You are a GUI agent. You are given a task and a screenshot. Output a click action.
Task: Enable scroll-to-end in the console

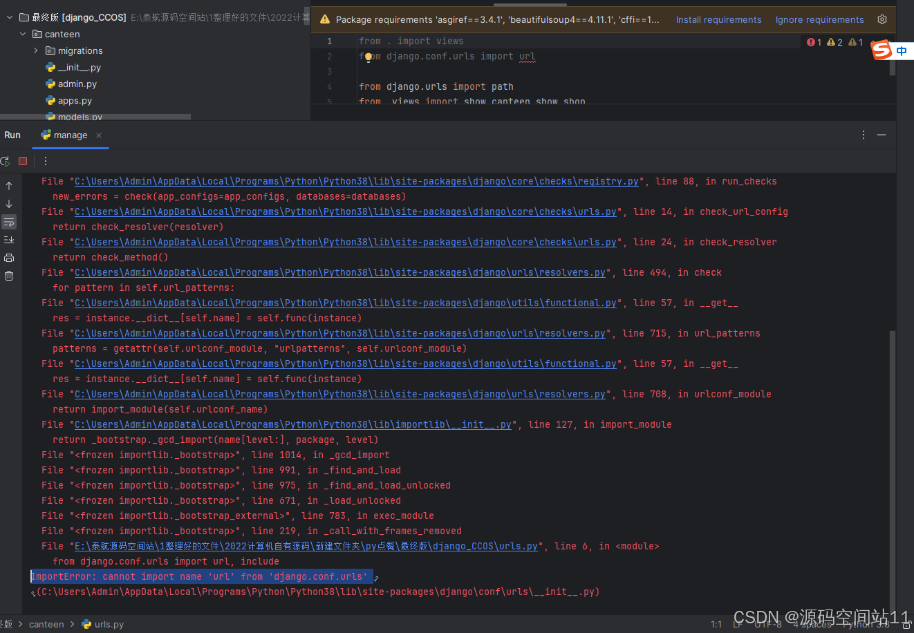tap(8, 240)
